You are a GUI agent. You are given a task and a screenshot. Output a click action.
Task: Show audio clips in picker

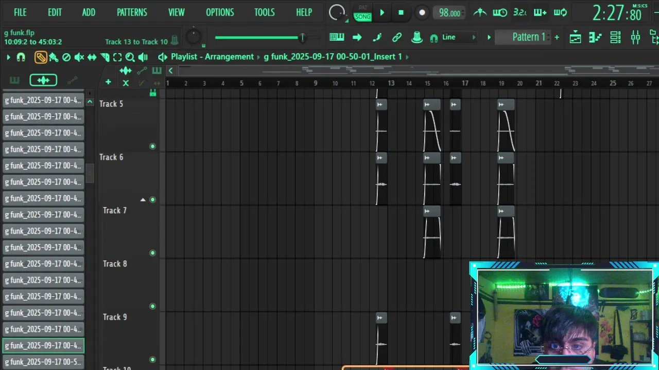(43, 80)
